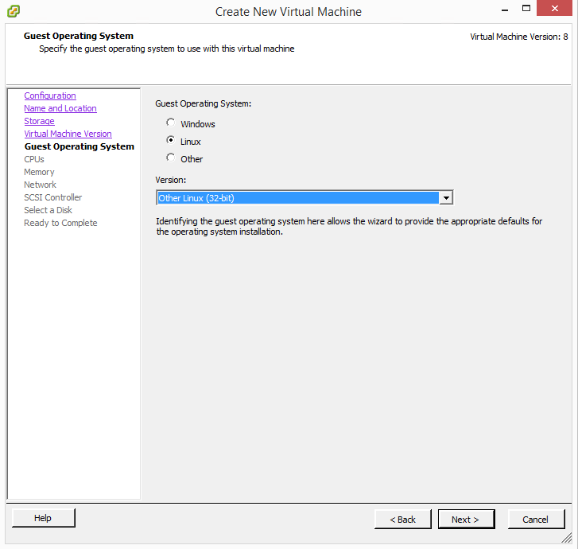
Task: Click the Select a Disk step label
Action: pyautogui.click(x=48, y=210)
